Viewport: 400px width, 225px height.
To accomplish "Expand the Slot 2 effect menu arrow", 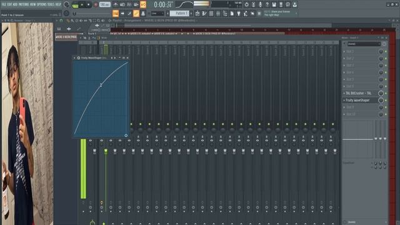I will 344,58.
